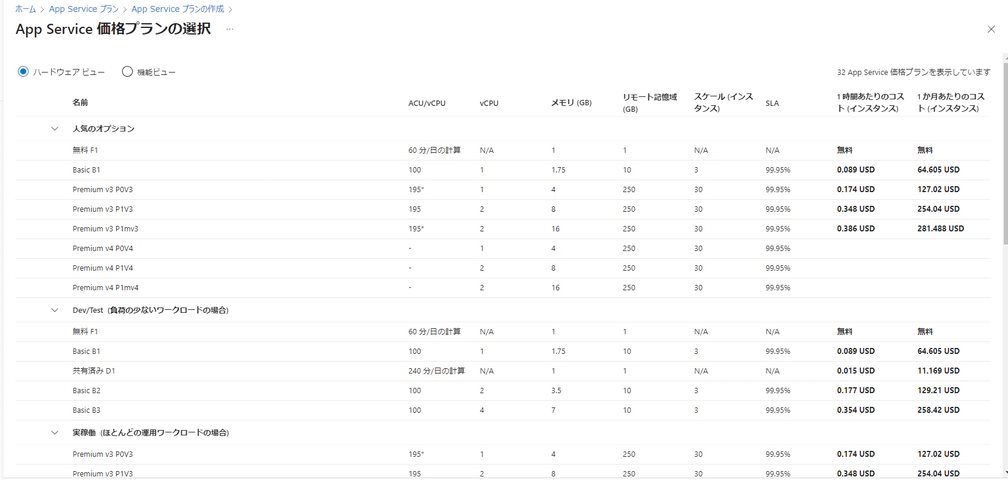The height and width of the screenshot is (480, 1008).
Task: Click the スケール (インスタンス) column header
Action: click(724, 103)
